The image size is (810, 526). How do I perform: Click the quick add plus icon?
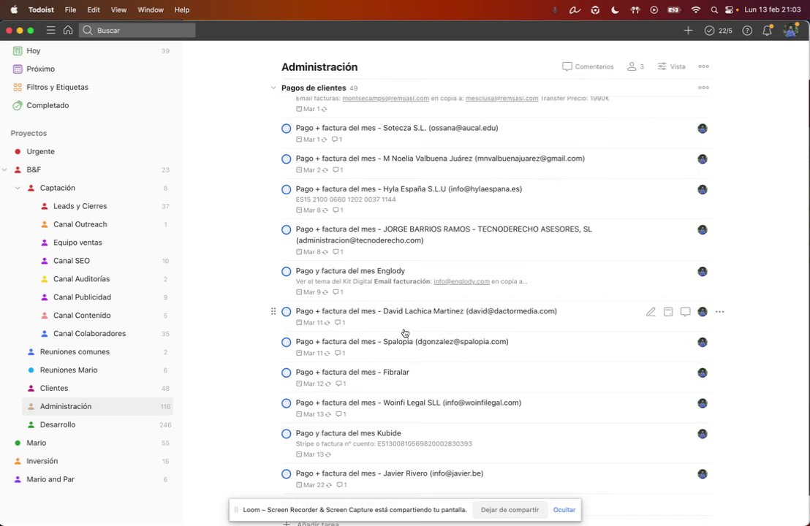pos(688,31)
